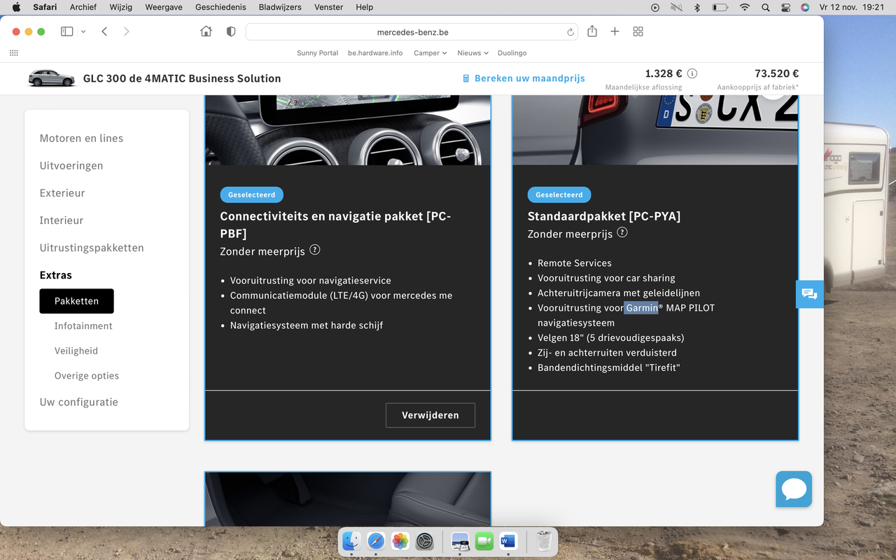Open the Safari home page icon
896x560 pixels.
point(206,31)
